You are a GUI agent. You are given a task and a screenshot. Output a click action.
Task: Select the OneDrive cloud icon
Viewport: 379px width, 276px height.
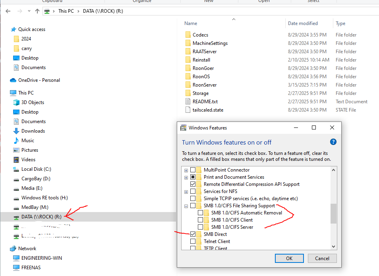(x=13, y=80)
